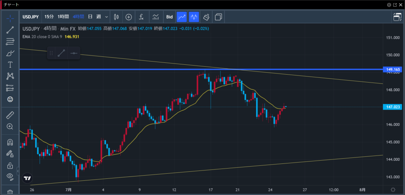Screen dimensions: 405x195
Task: Click the Bid price button
Action: (169, 17)
